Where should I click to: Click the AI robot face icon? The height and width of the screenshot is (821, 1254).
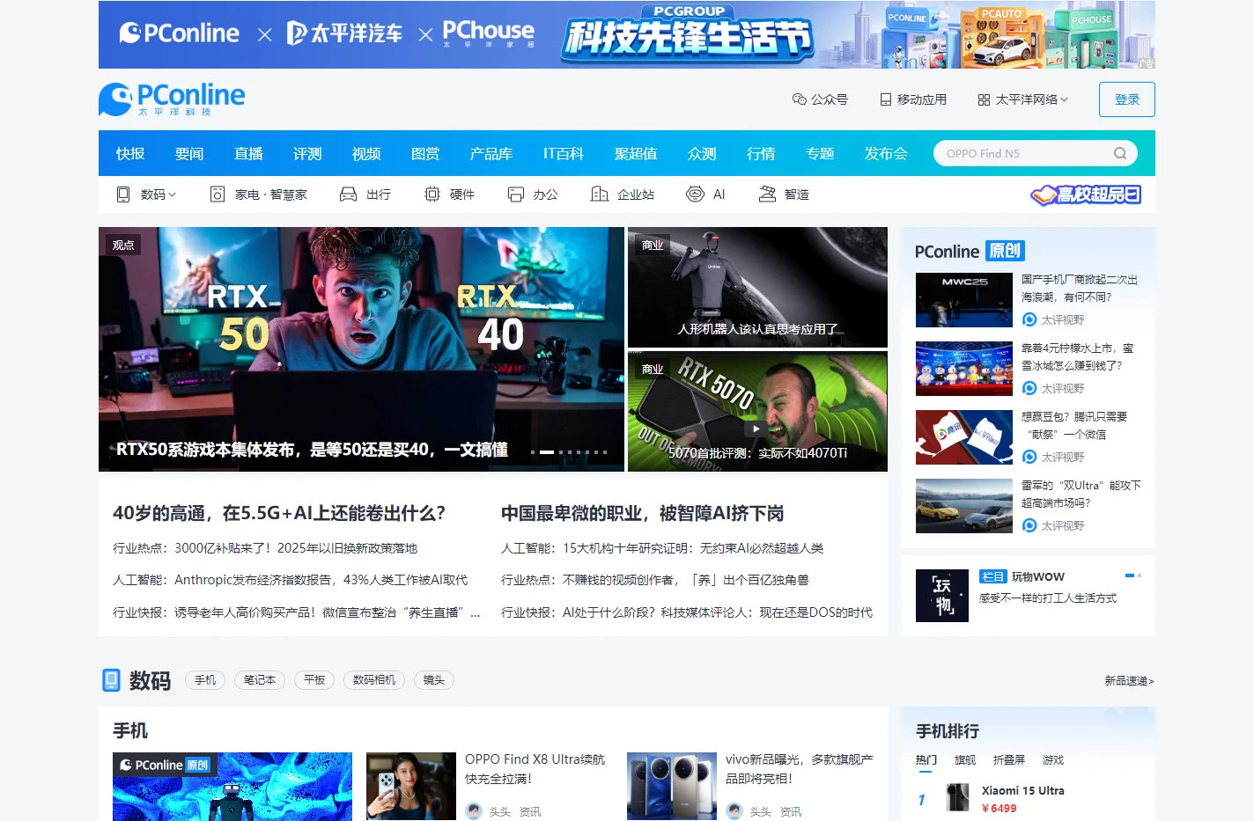(695, 194)
